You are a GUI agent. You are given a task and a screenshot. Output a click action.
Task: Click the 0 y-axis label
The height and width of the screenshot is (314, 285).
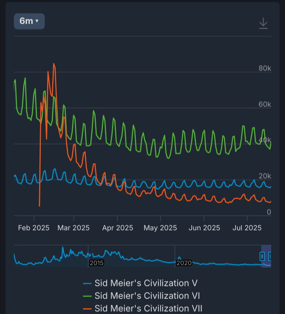tap(269, 212)
